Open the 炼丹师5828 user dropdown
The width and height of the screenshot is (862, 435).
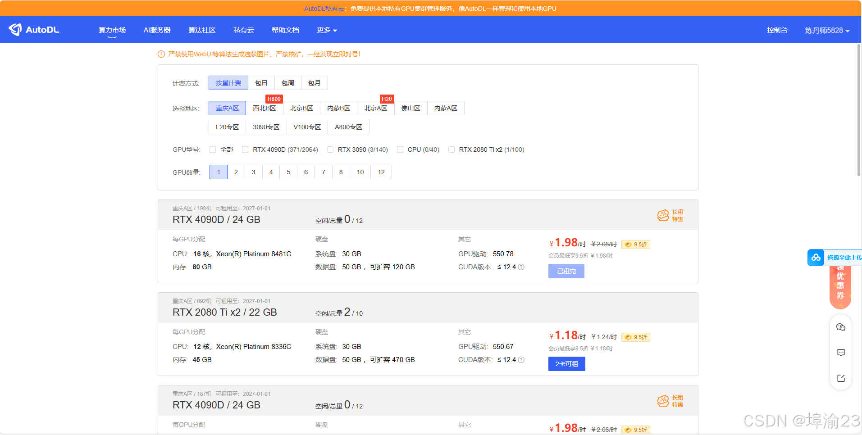pos(827,31)
